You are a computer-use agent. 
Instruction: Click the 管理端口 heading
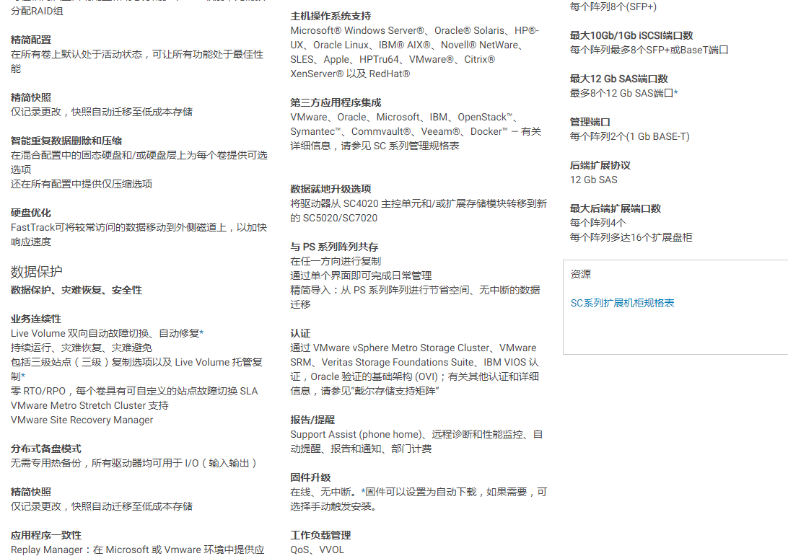(590, 122)
